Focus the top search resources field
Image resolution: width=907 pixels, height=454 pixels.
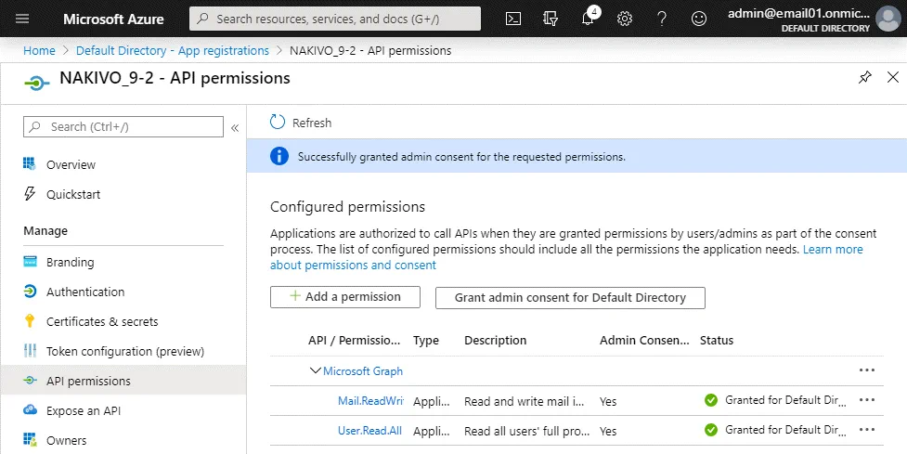tap(335, 19)
